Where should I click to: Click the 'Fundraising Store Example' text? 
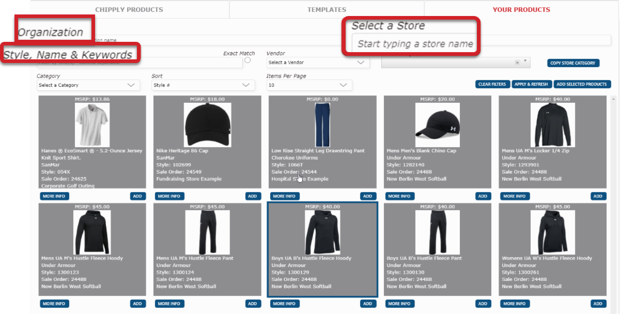point(189,179)
